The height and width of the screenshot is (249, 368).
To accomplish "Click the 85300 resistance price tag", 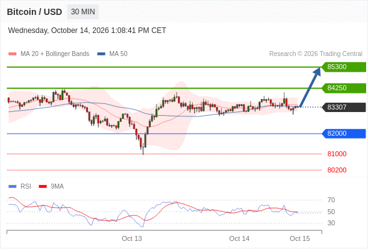I will coord(344,67).
